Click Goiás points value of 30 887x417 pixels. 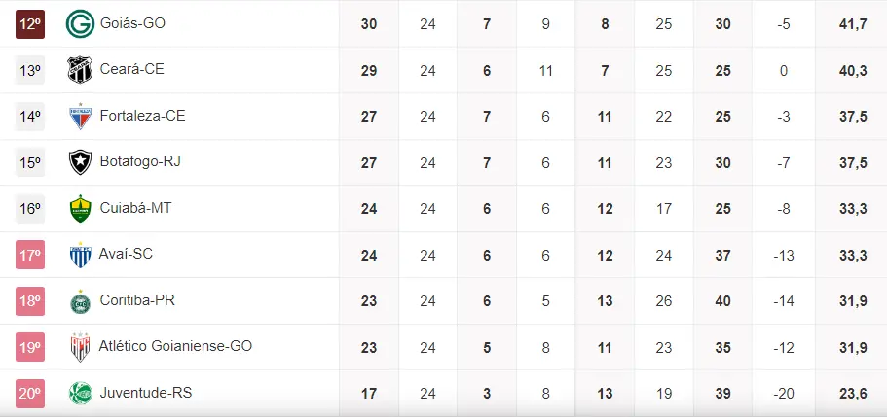(x=369, y=23)
